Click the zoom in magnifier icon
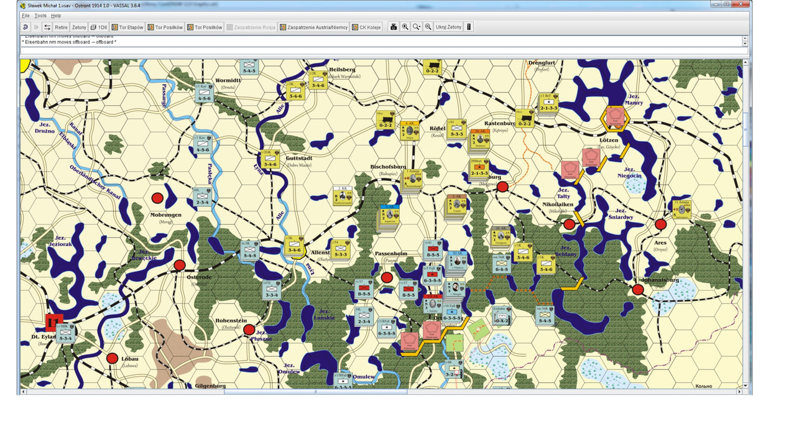 [405, 27]
